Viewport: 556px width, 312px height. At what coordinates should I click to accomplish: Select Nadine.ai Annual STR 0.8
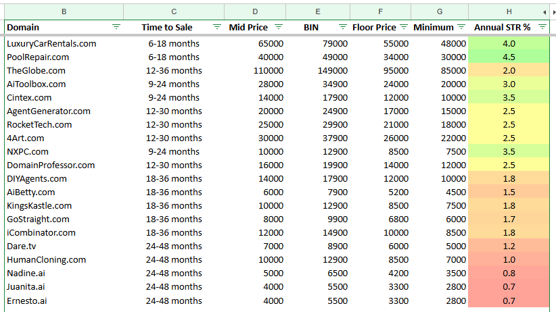tap(509, 273)
